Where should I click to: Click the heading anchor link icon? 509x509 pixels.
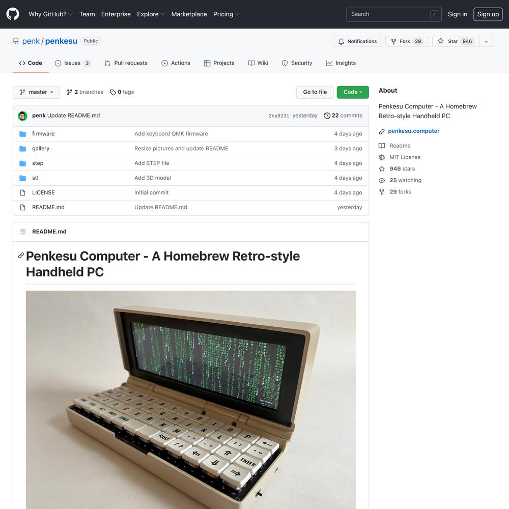click(x=21, y=256)
